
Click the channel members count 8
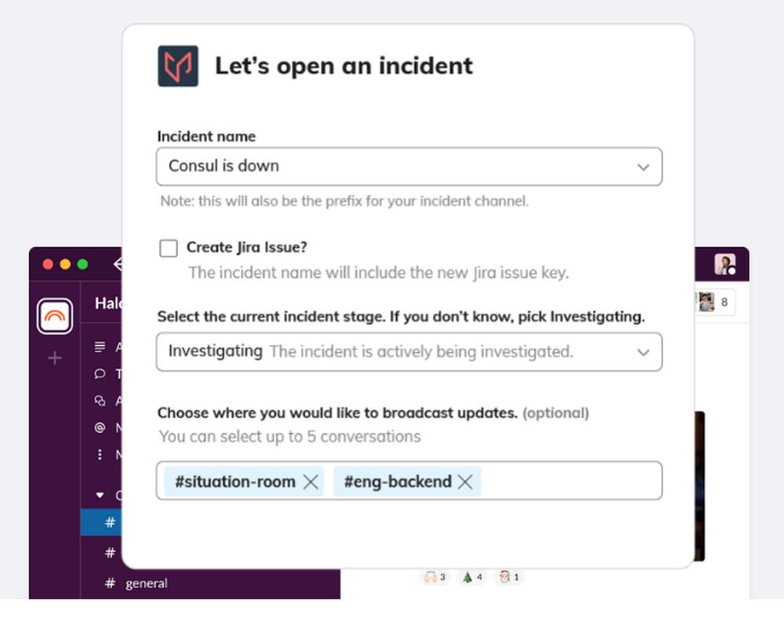pyautogui.click(x=716, y=302)
